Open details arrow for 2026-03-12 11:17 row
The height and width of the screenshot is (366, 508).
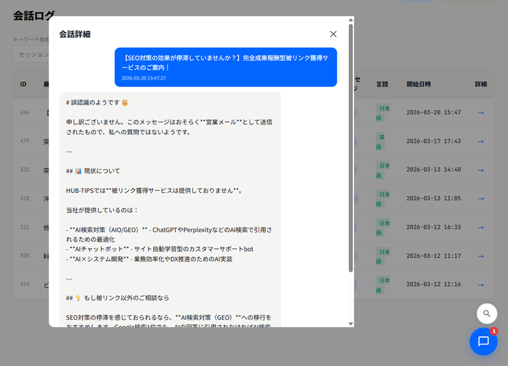(x=481, y=256)
